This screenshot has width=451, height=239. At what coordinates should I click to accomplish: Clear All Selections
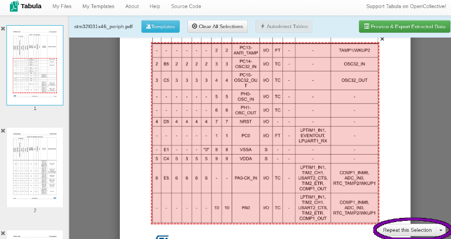click(217, 26)
